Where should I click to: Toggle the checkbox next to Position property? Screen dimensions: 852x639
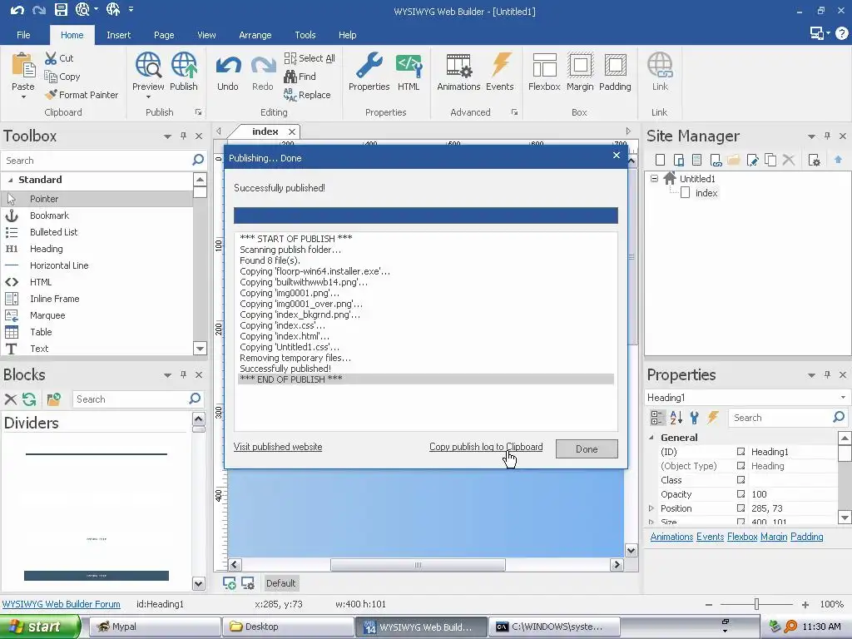pyautogui.click(x=741, y=508)
